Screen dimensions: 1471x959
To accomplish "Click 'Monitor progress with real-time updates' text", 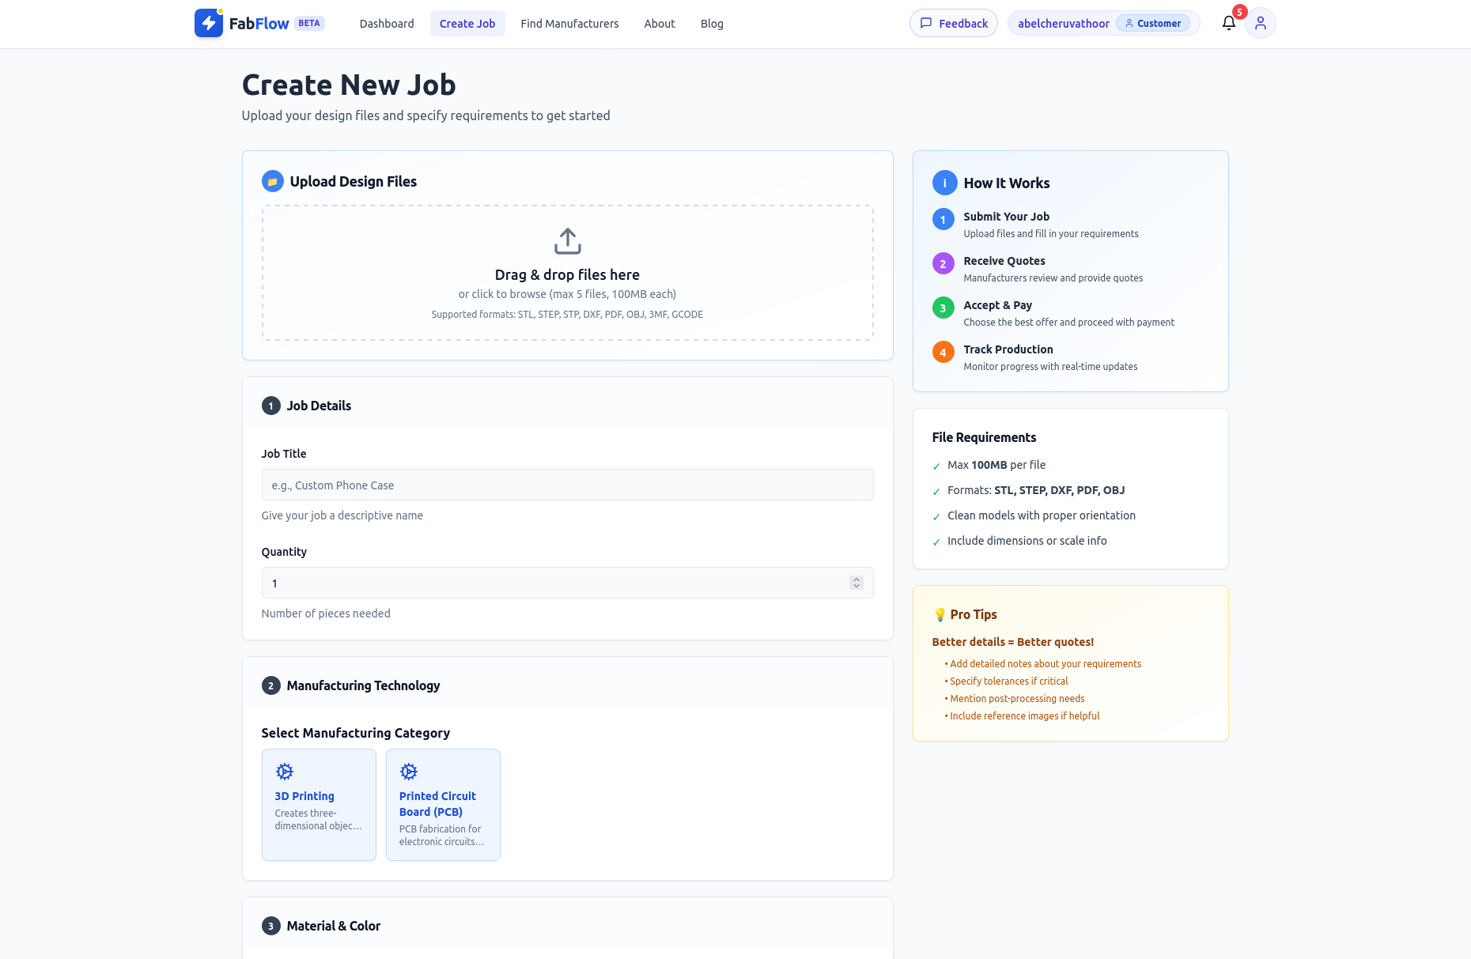I will coord(1051,367).
